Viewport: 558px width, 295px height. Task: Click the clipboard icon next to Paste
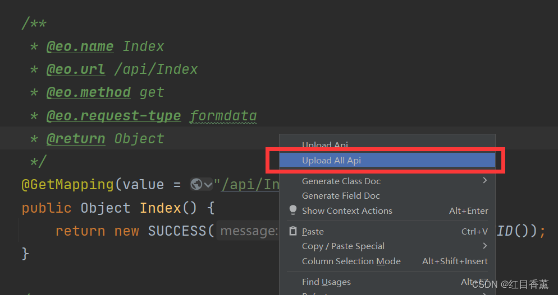[x=293, y=231]
